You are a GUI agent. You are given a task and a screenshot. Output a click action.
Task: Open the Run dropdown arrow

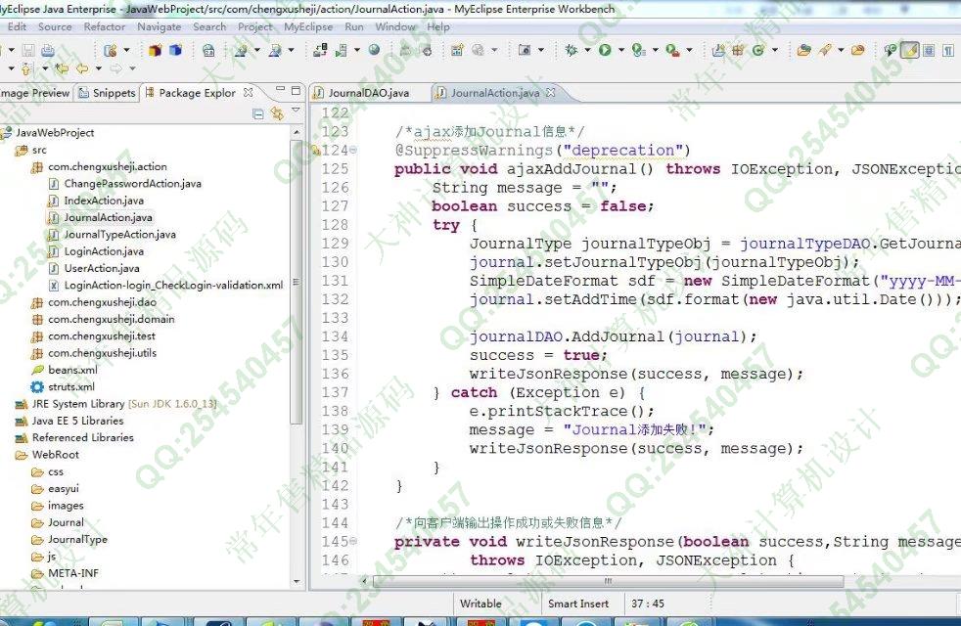tap(620, 50)
